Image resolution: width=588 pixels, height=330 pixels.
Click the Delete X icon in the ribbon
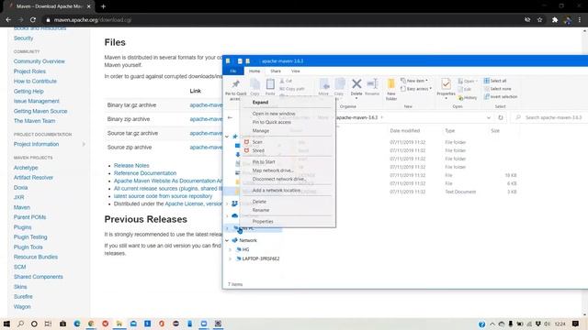pyautogui.click(x=356, y=84)
